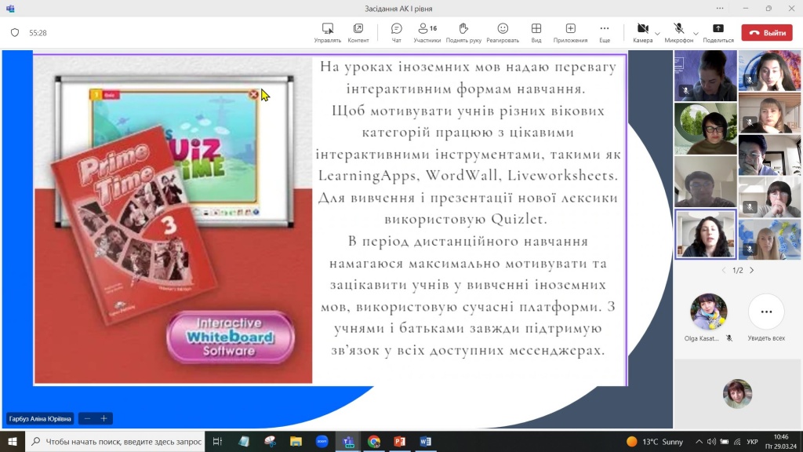Image resolution: width=803 pixels, height=452 pixels.
Task: Raise your hand in the meeting
Action: [x=463, y=32]
